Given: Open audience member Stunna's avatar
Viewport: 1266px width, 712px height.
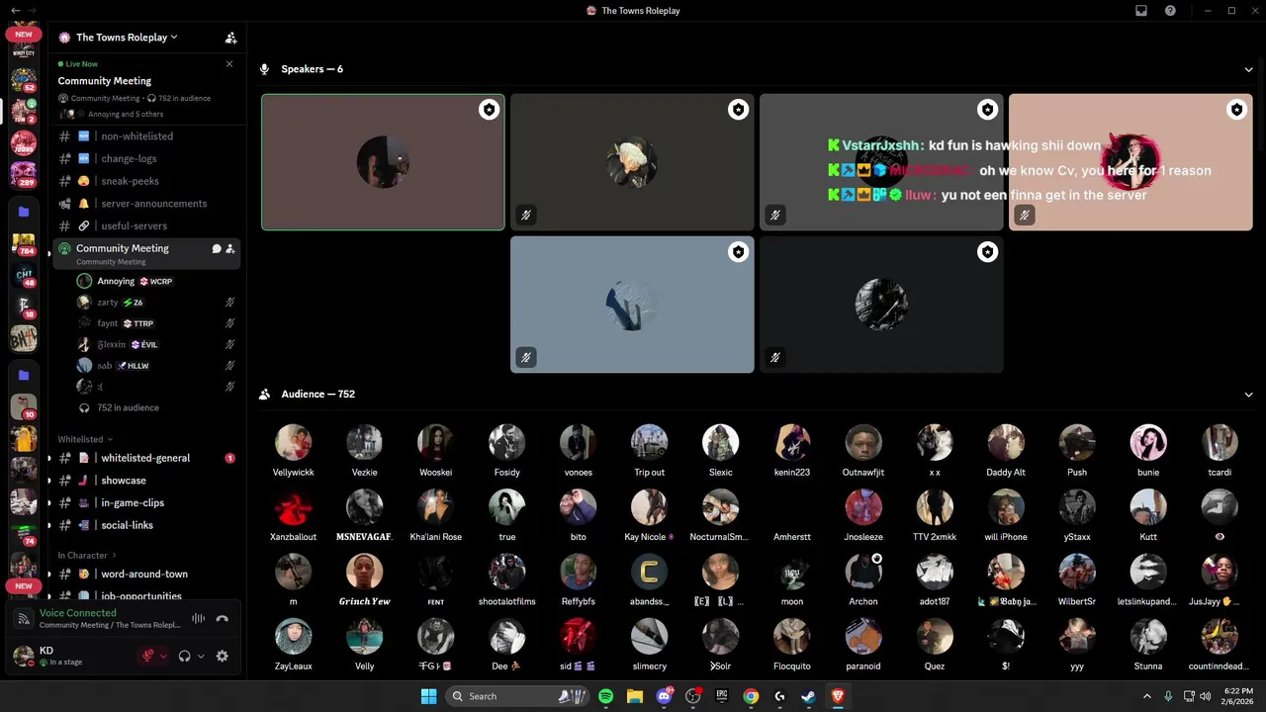Looking at the screenshot, I should coord(1148,637).
